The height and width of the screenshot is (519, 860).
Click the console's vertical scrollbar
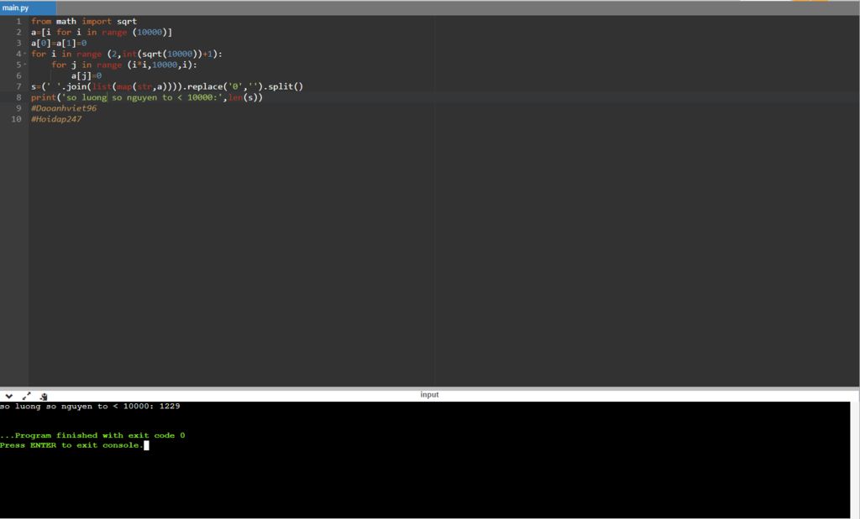coord(854,459)
